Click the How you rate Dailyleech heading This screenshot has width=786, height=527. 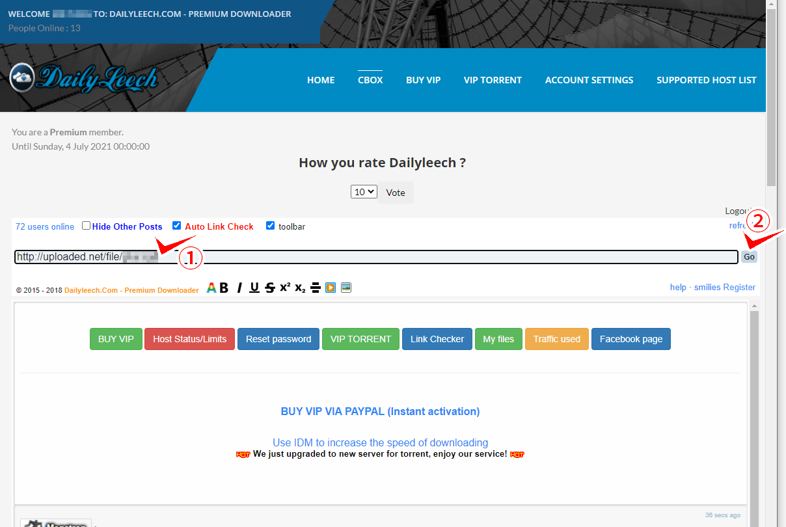pyautogui.click(x=383, y=163)
